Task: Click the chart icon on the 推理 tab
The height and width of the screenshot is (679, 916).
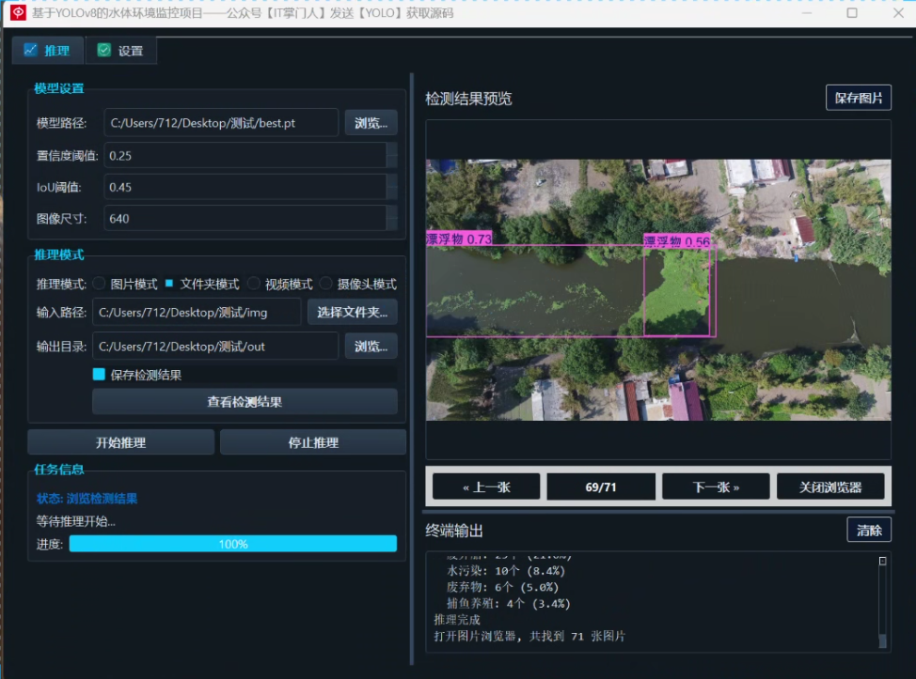Action: click(30, 50)
